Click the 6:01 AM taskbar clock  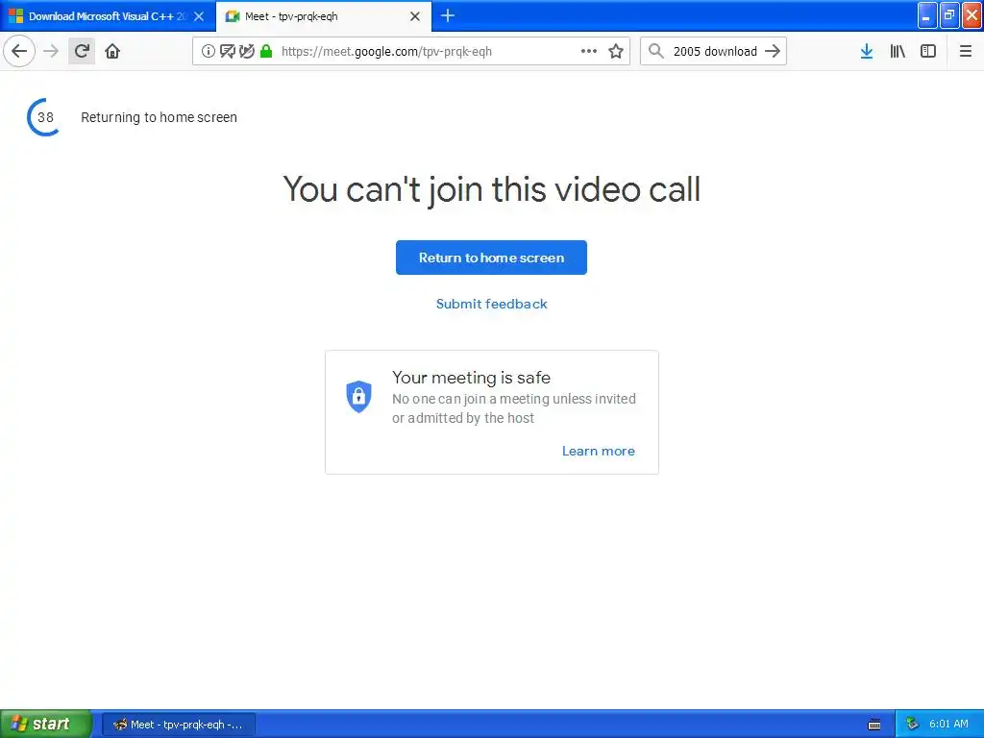click(948, 725)
